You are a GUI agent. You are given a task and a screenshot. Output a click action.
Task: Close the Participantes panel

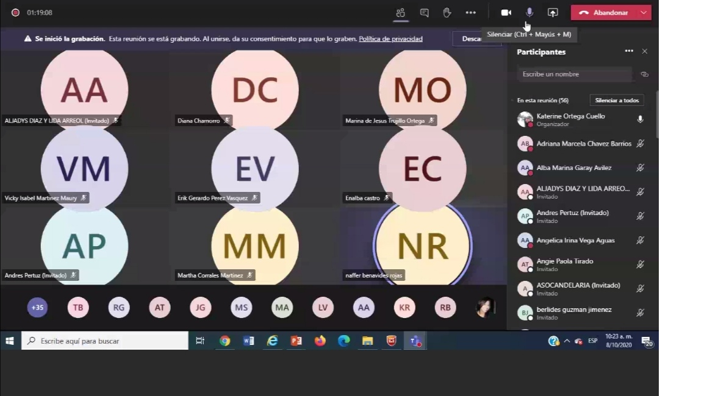(x=645, y=52)
